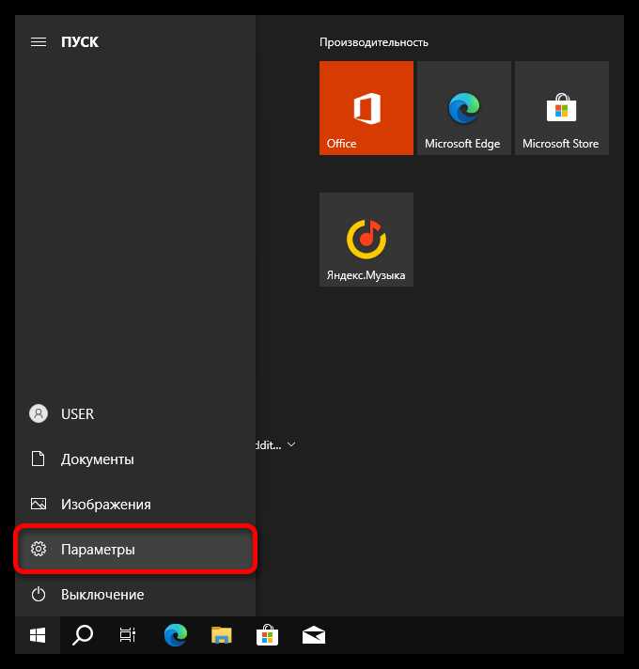This screenshot has height=669, width=639.
Task: Open Task View in the taskbar
Action: pyautogui.click(x=128, y=635)
